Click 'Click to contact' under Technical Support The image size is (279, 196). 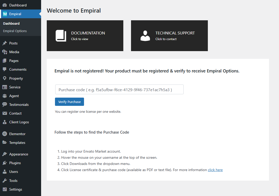tap(166, 39)
